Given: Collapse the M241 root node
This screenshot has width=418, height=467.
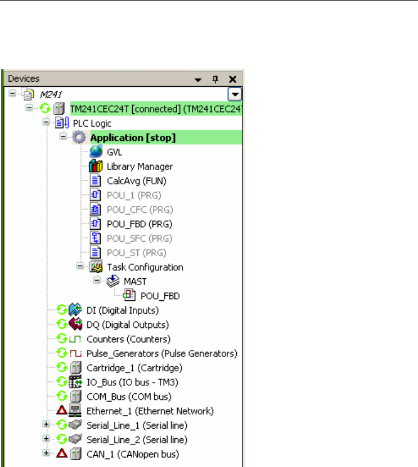Looking at the screenshot, I should pos(12,94).
